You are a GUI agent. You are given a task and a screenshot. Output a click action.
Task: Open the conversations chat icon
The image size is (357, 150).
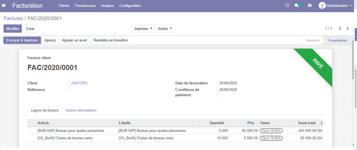click(297, 6)
